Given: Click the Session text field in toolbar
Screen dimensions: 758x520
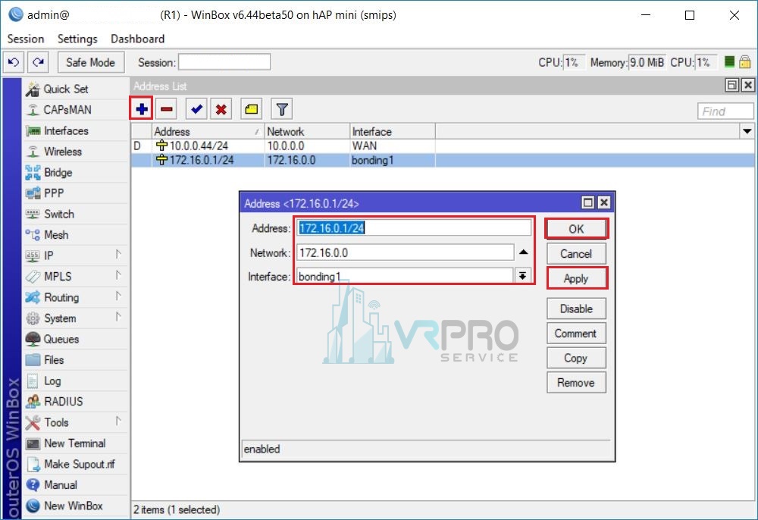Looking at the screenshot, I should pos(224,62).
